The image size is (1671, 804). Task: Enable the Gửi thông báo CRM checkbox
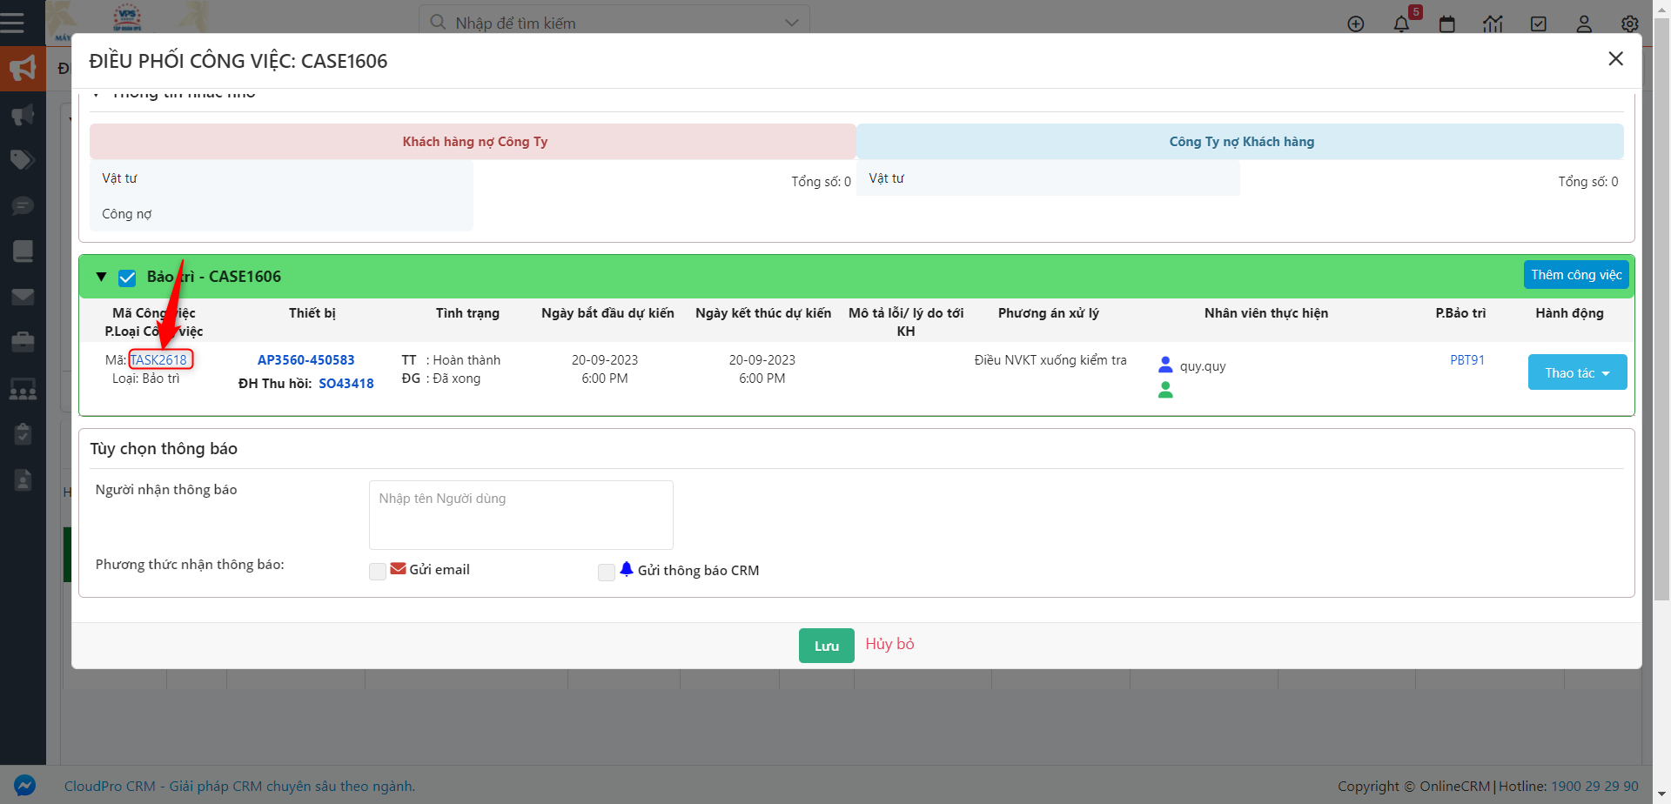click(607, 572)
